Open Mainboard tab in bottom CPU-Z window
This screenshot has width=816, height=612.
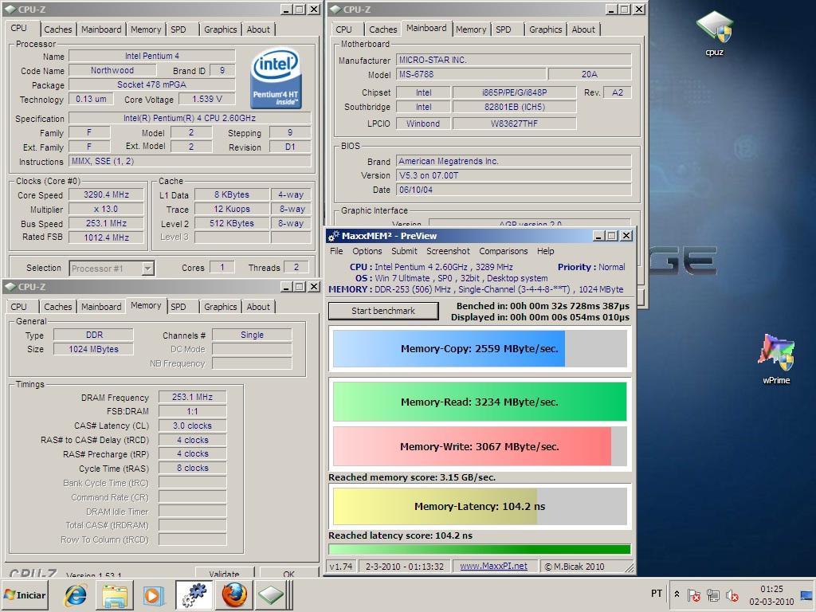[101, 307]
